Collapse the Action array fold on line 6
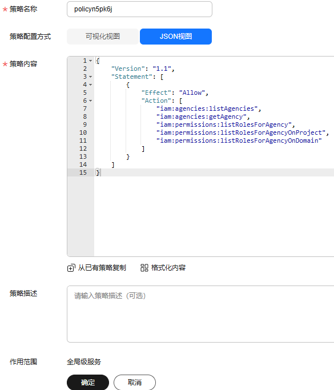 91,100
